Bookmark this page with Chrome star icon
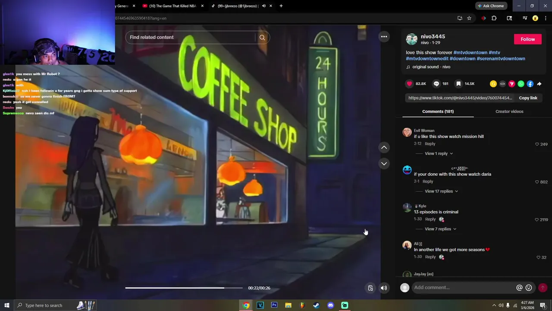552x311 pixels. click(469, 18)
